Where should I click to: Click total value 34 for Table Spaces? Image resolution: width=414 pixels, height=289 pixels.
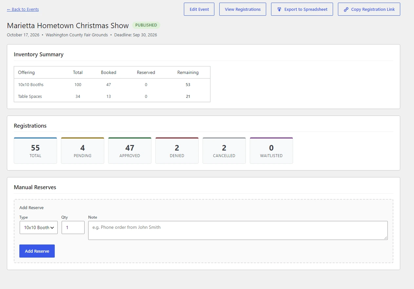click(x=78, y=96)
